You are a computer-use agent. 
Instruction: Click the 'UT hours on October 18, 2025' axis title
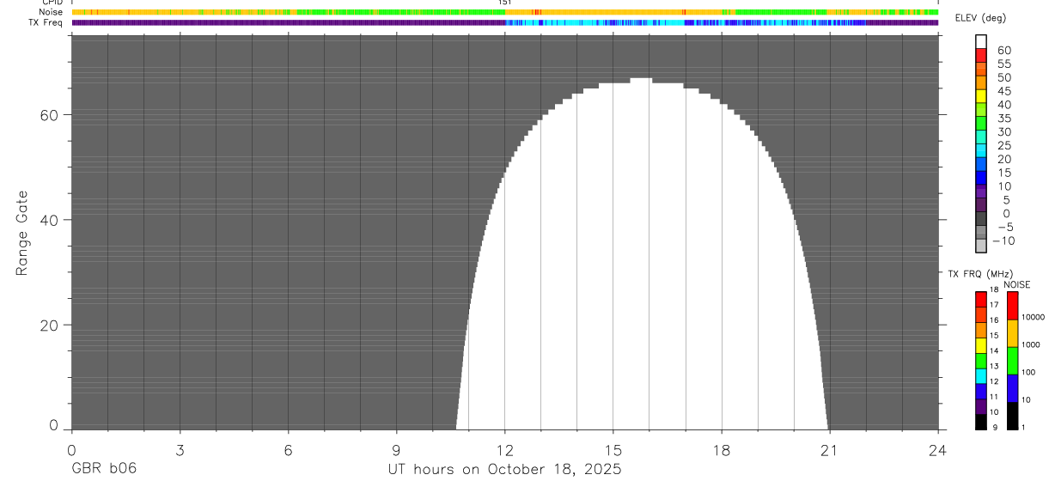click(x=505, y=470)
